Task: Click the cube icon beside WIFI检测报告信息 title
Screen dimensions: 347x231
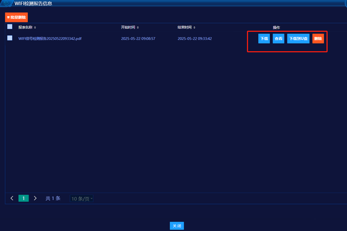Action: 6,3
